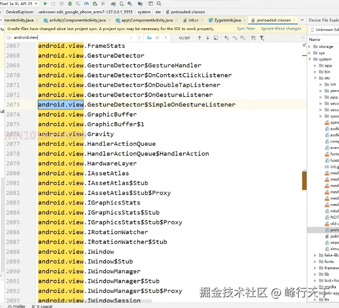Open the search Filter funnel options
Screen dimensions: 339x308
click(262, 38)
